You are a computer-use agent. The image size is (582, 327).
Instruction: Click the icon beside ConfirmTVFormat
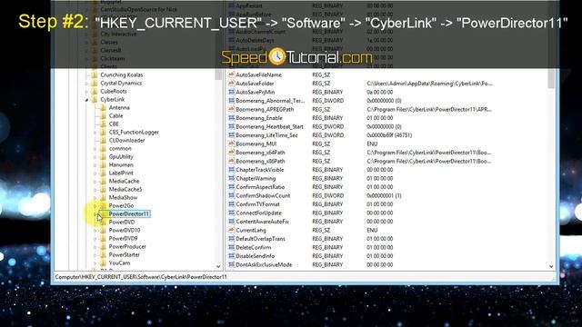[x=231, y=204]
